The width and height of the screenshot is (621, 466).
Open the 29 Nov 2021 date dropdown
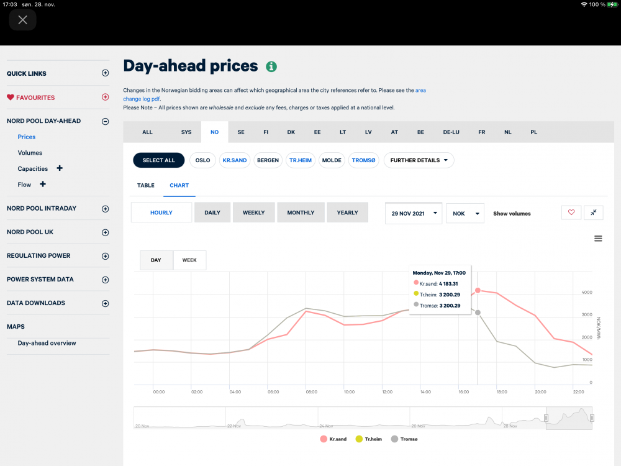pyautogui.click(x=414, y=213)
